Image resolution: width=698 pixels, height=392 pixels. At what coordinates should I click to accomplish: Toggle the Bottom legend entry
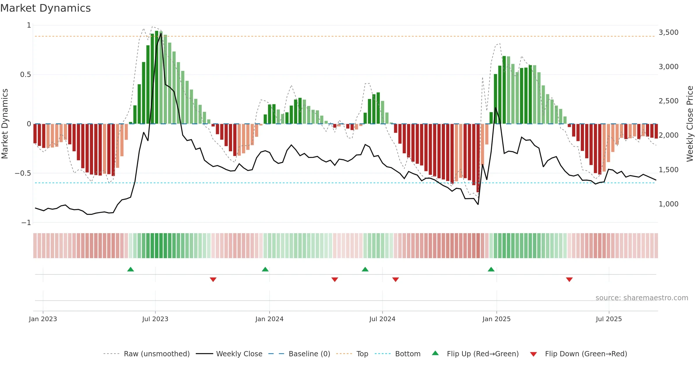click(397, 354)
